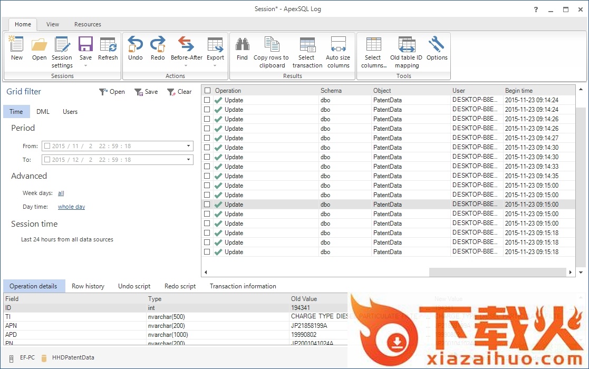
Task: Open the Undo script tab
Action: 134,286
